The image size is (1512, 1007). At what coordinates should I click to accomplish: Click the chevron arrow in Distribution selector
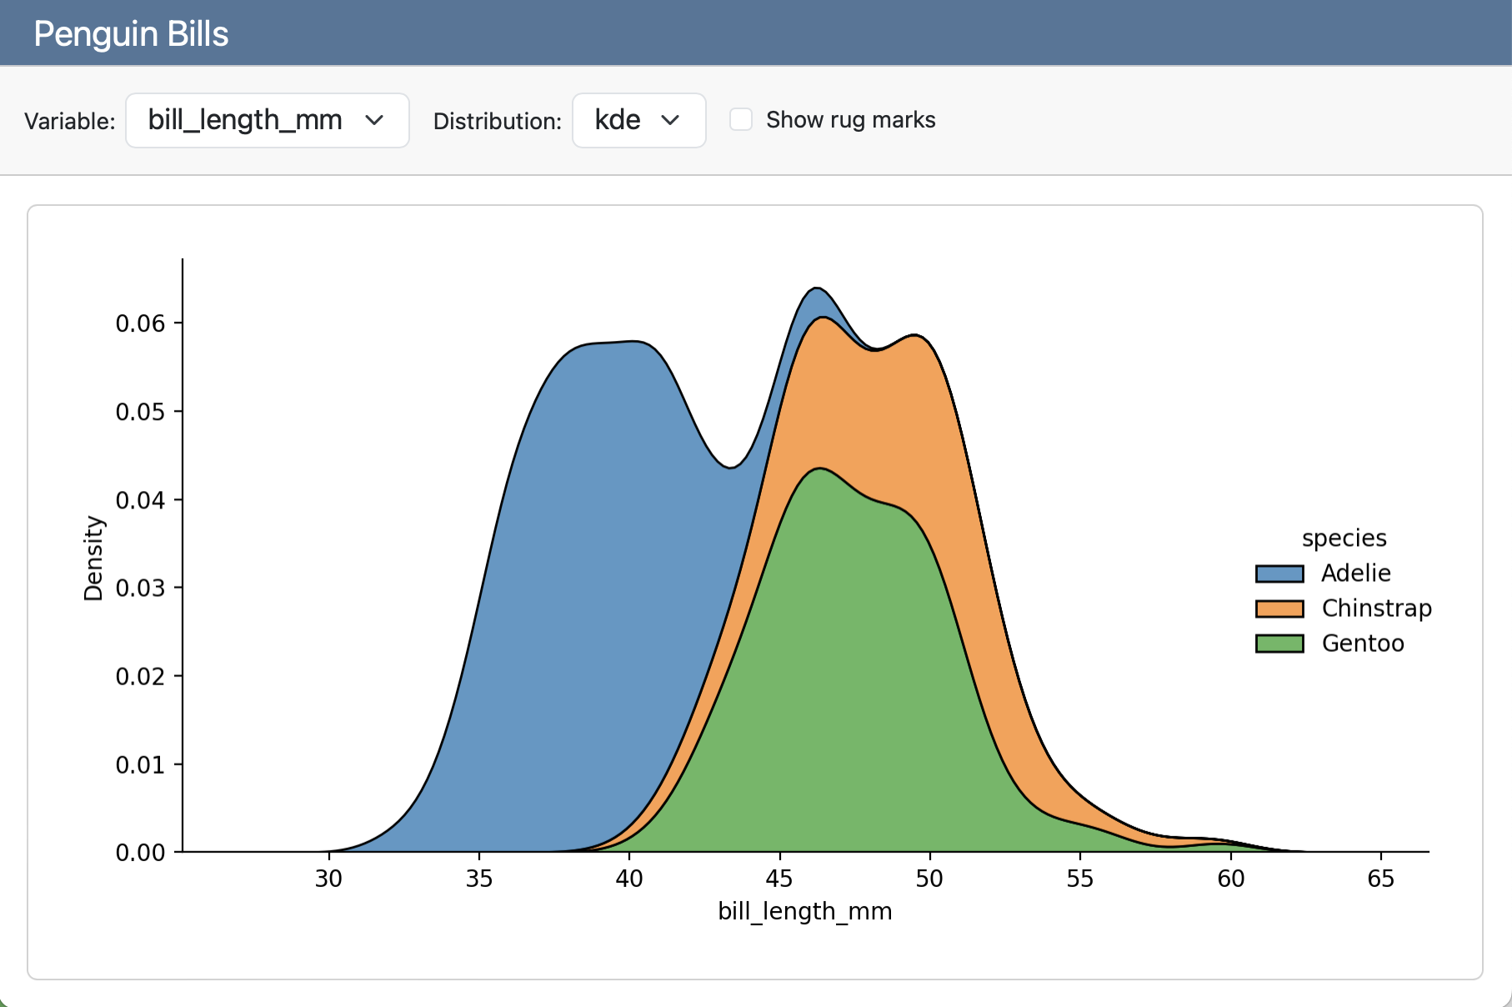(x=670, y=121)
